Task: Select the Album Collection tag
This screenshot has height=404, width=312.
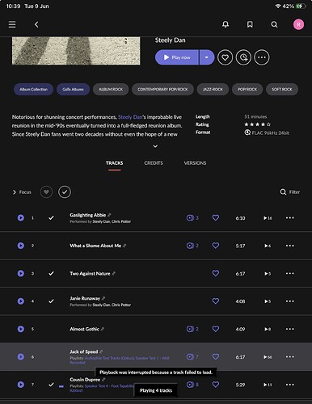Action: coord(34,89)
